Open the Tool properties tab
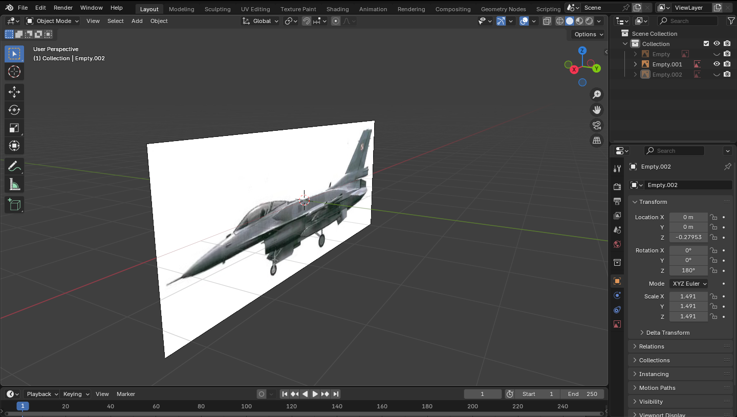This screenshot has width=737, height=417. tap(617, 169)
